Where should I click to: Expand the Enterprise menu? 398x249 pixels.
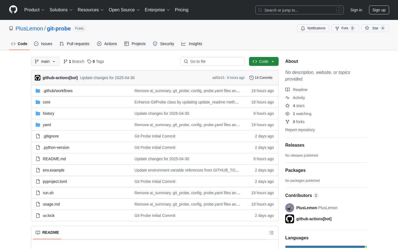pos(157,10)
